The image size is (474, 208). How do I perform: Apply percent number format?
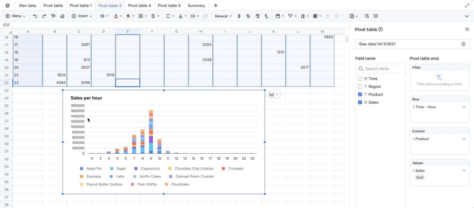coord(248,16)
